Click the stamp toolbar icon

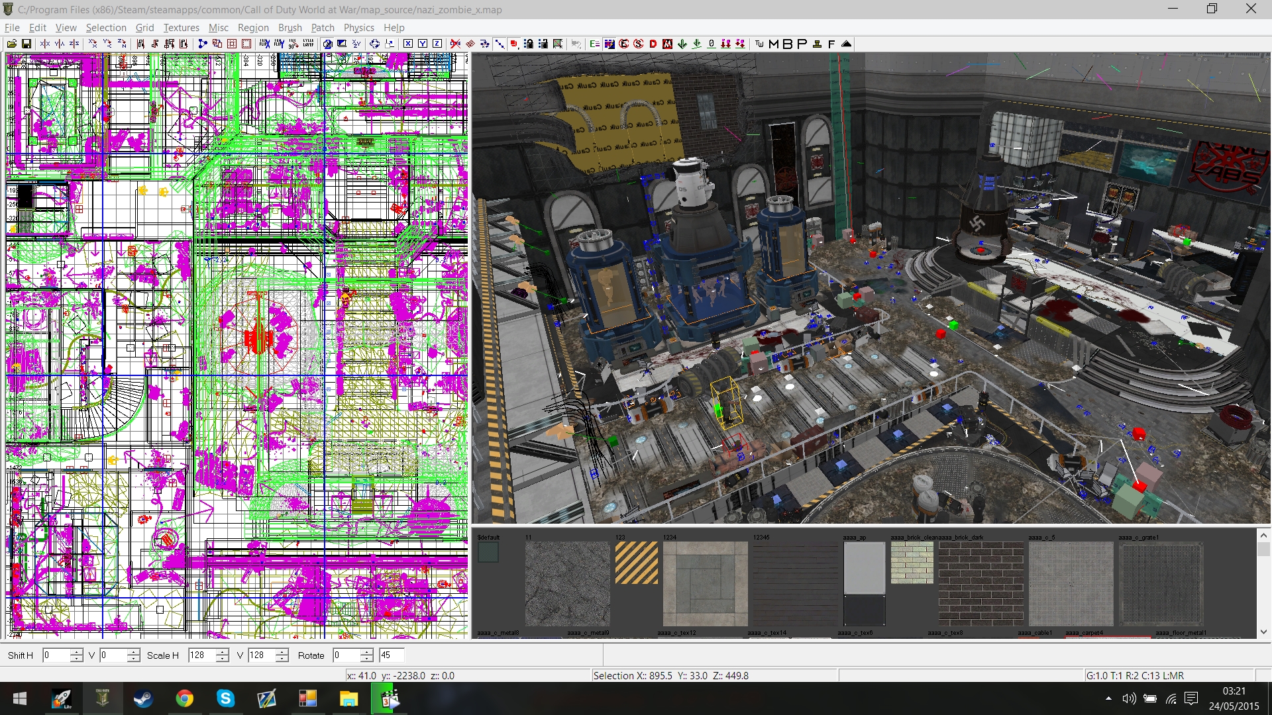click(817, 44)
